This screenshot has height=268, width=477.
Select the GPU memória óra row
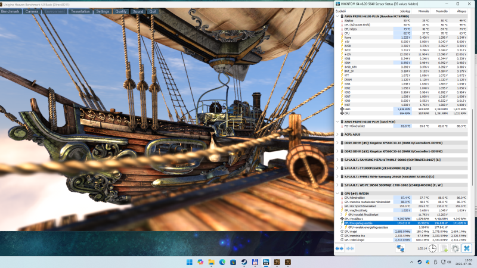click(x=405, y=236)
